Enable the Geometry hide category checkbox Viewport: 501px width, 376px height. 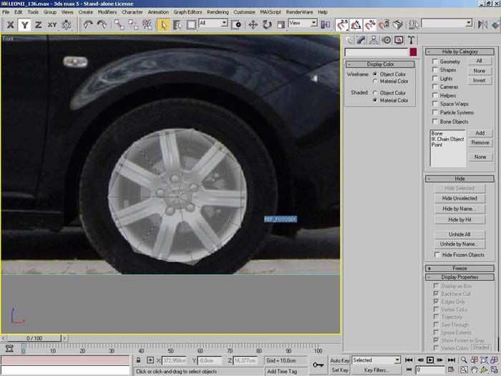(434, 62)
